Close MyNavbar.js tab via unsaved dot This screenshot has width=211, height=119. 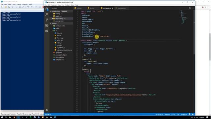pyautogui.click(x=112, y=8)
